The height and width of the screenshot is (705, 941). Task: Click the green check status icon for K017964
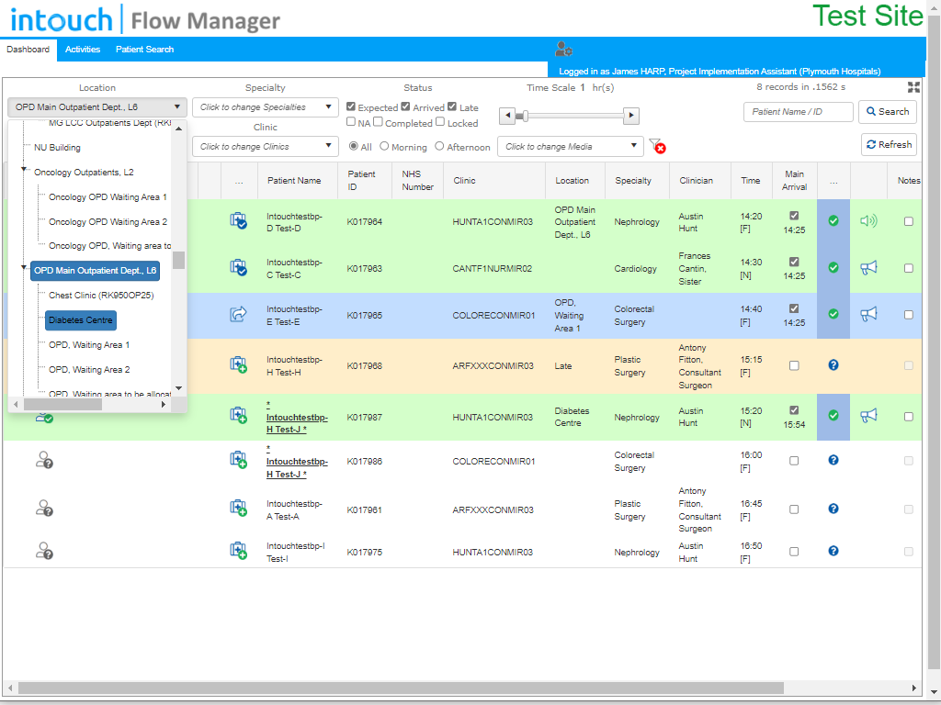pos(833,220)
